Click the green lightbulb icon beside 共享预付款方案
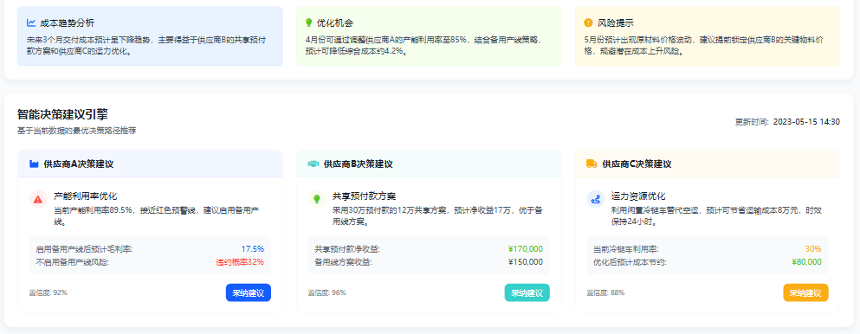This screenshot has height=334, width=860. click(316, 199)
